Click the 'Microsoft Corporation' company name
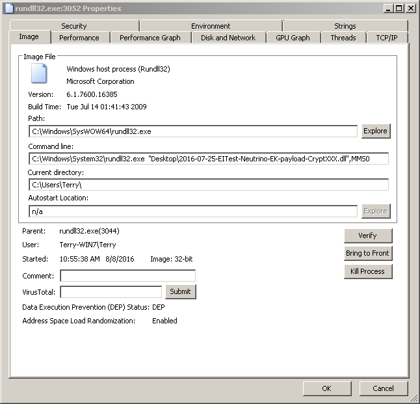 100,81
